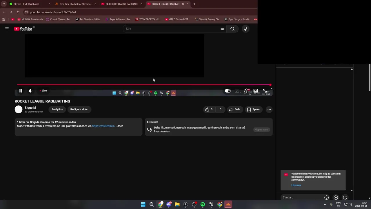Pause the live video
The height and width of the screenshot is (209, 371).
pos(21,91)
